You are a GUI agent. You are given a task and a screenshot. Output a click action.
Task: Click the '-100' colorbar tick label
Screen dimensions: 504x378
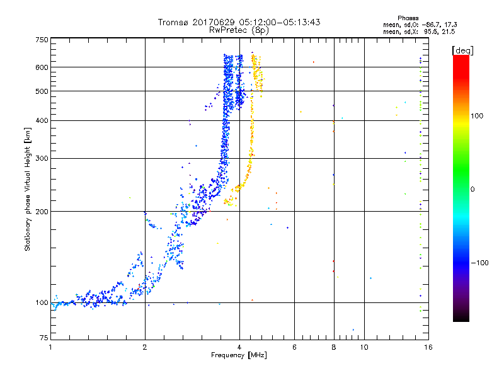(480, 263)
